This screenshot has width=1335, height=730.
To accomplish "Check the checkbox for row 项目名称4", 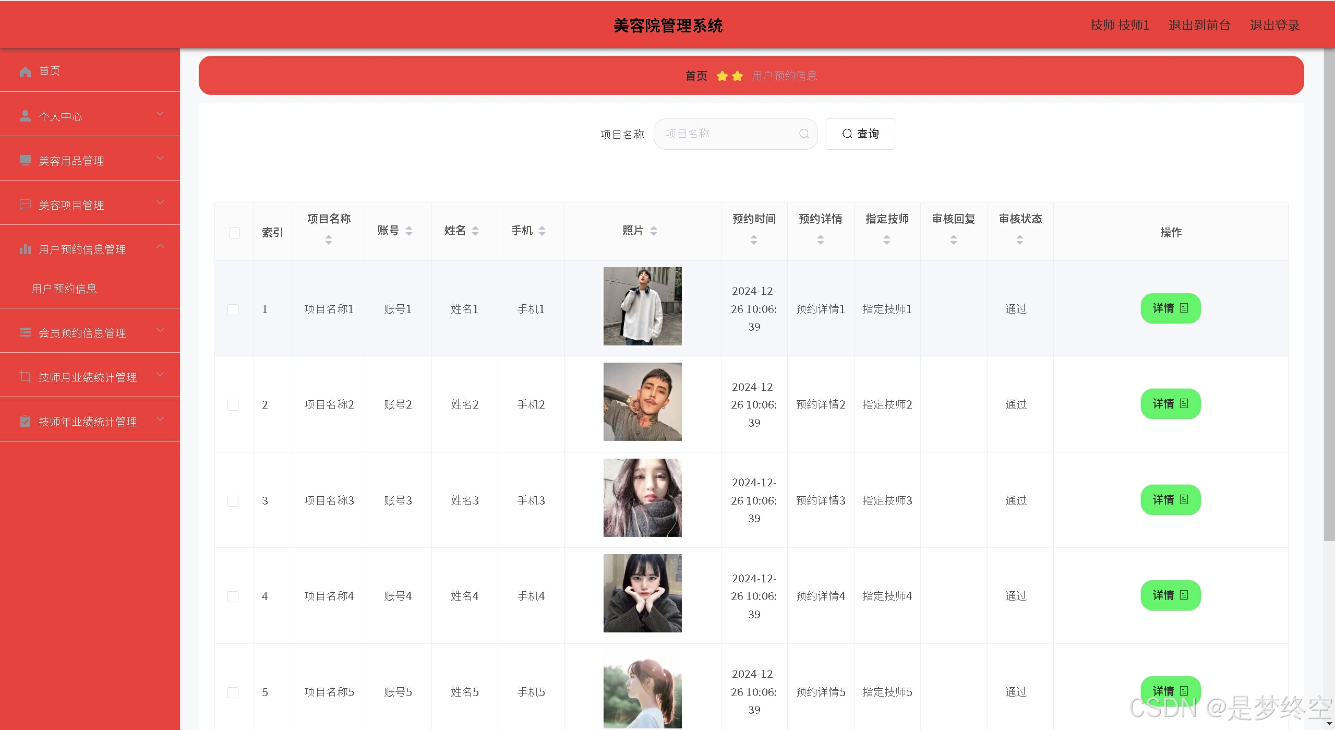I will tap(233, 596).
